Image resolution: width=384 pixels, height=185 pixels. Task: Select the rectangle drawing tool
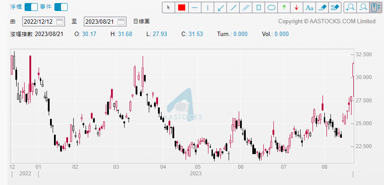pos(258,7)
